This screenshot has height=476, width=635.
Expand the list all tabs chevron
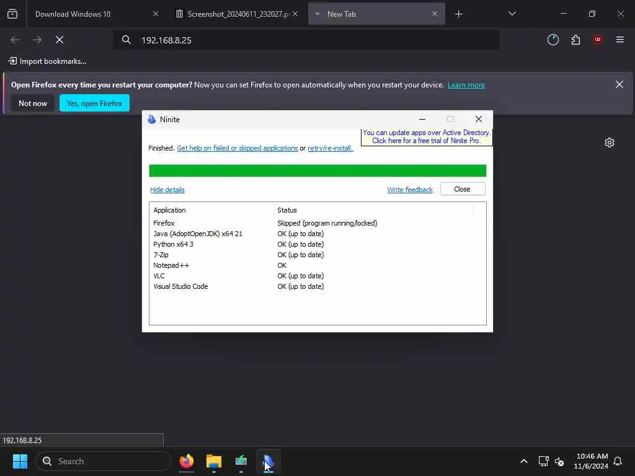click(x=512, y=14)
